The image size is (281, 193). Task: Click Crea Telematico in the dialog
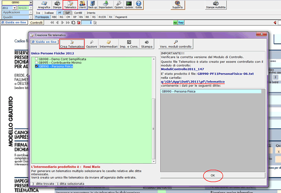click(72, 44)
